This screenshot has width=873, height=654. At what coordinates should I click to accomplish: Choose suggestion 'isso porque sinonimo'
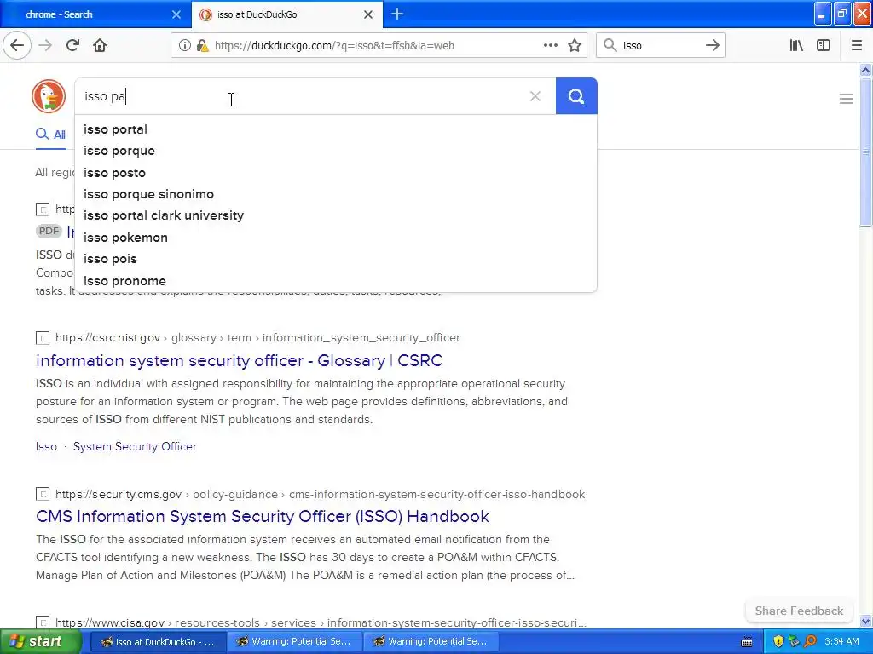tap(336, 194)
